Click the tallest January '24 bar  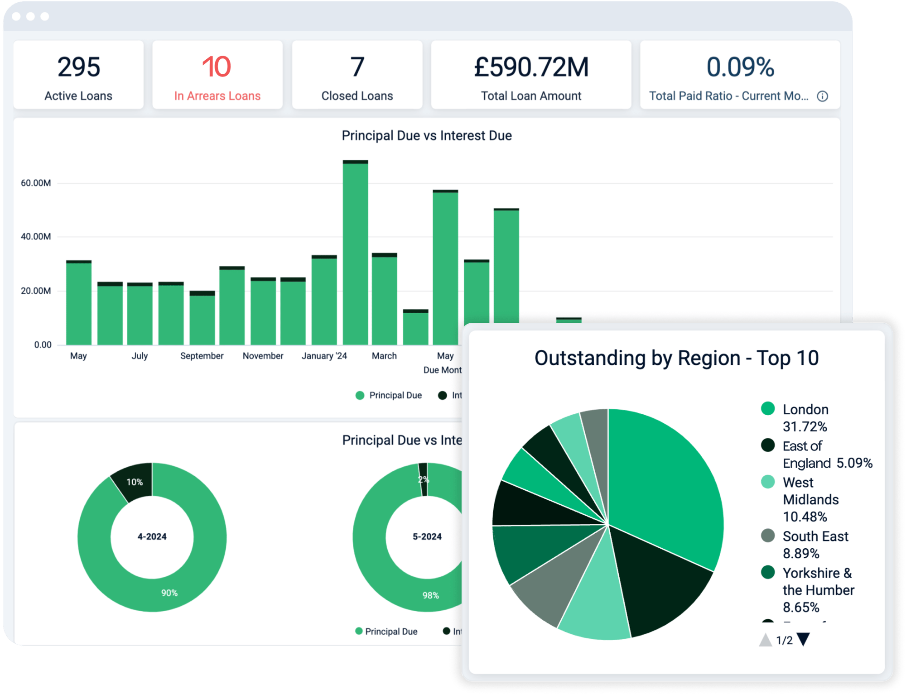coord(355,252)
